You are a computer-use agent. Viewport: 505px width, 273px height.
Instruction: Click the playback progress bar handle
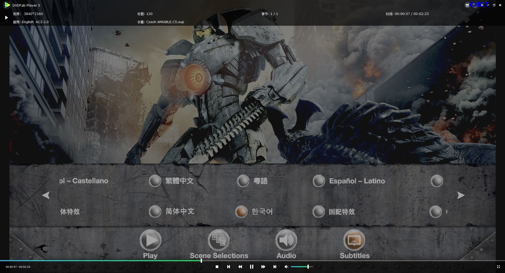tap(201, 261)
